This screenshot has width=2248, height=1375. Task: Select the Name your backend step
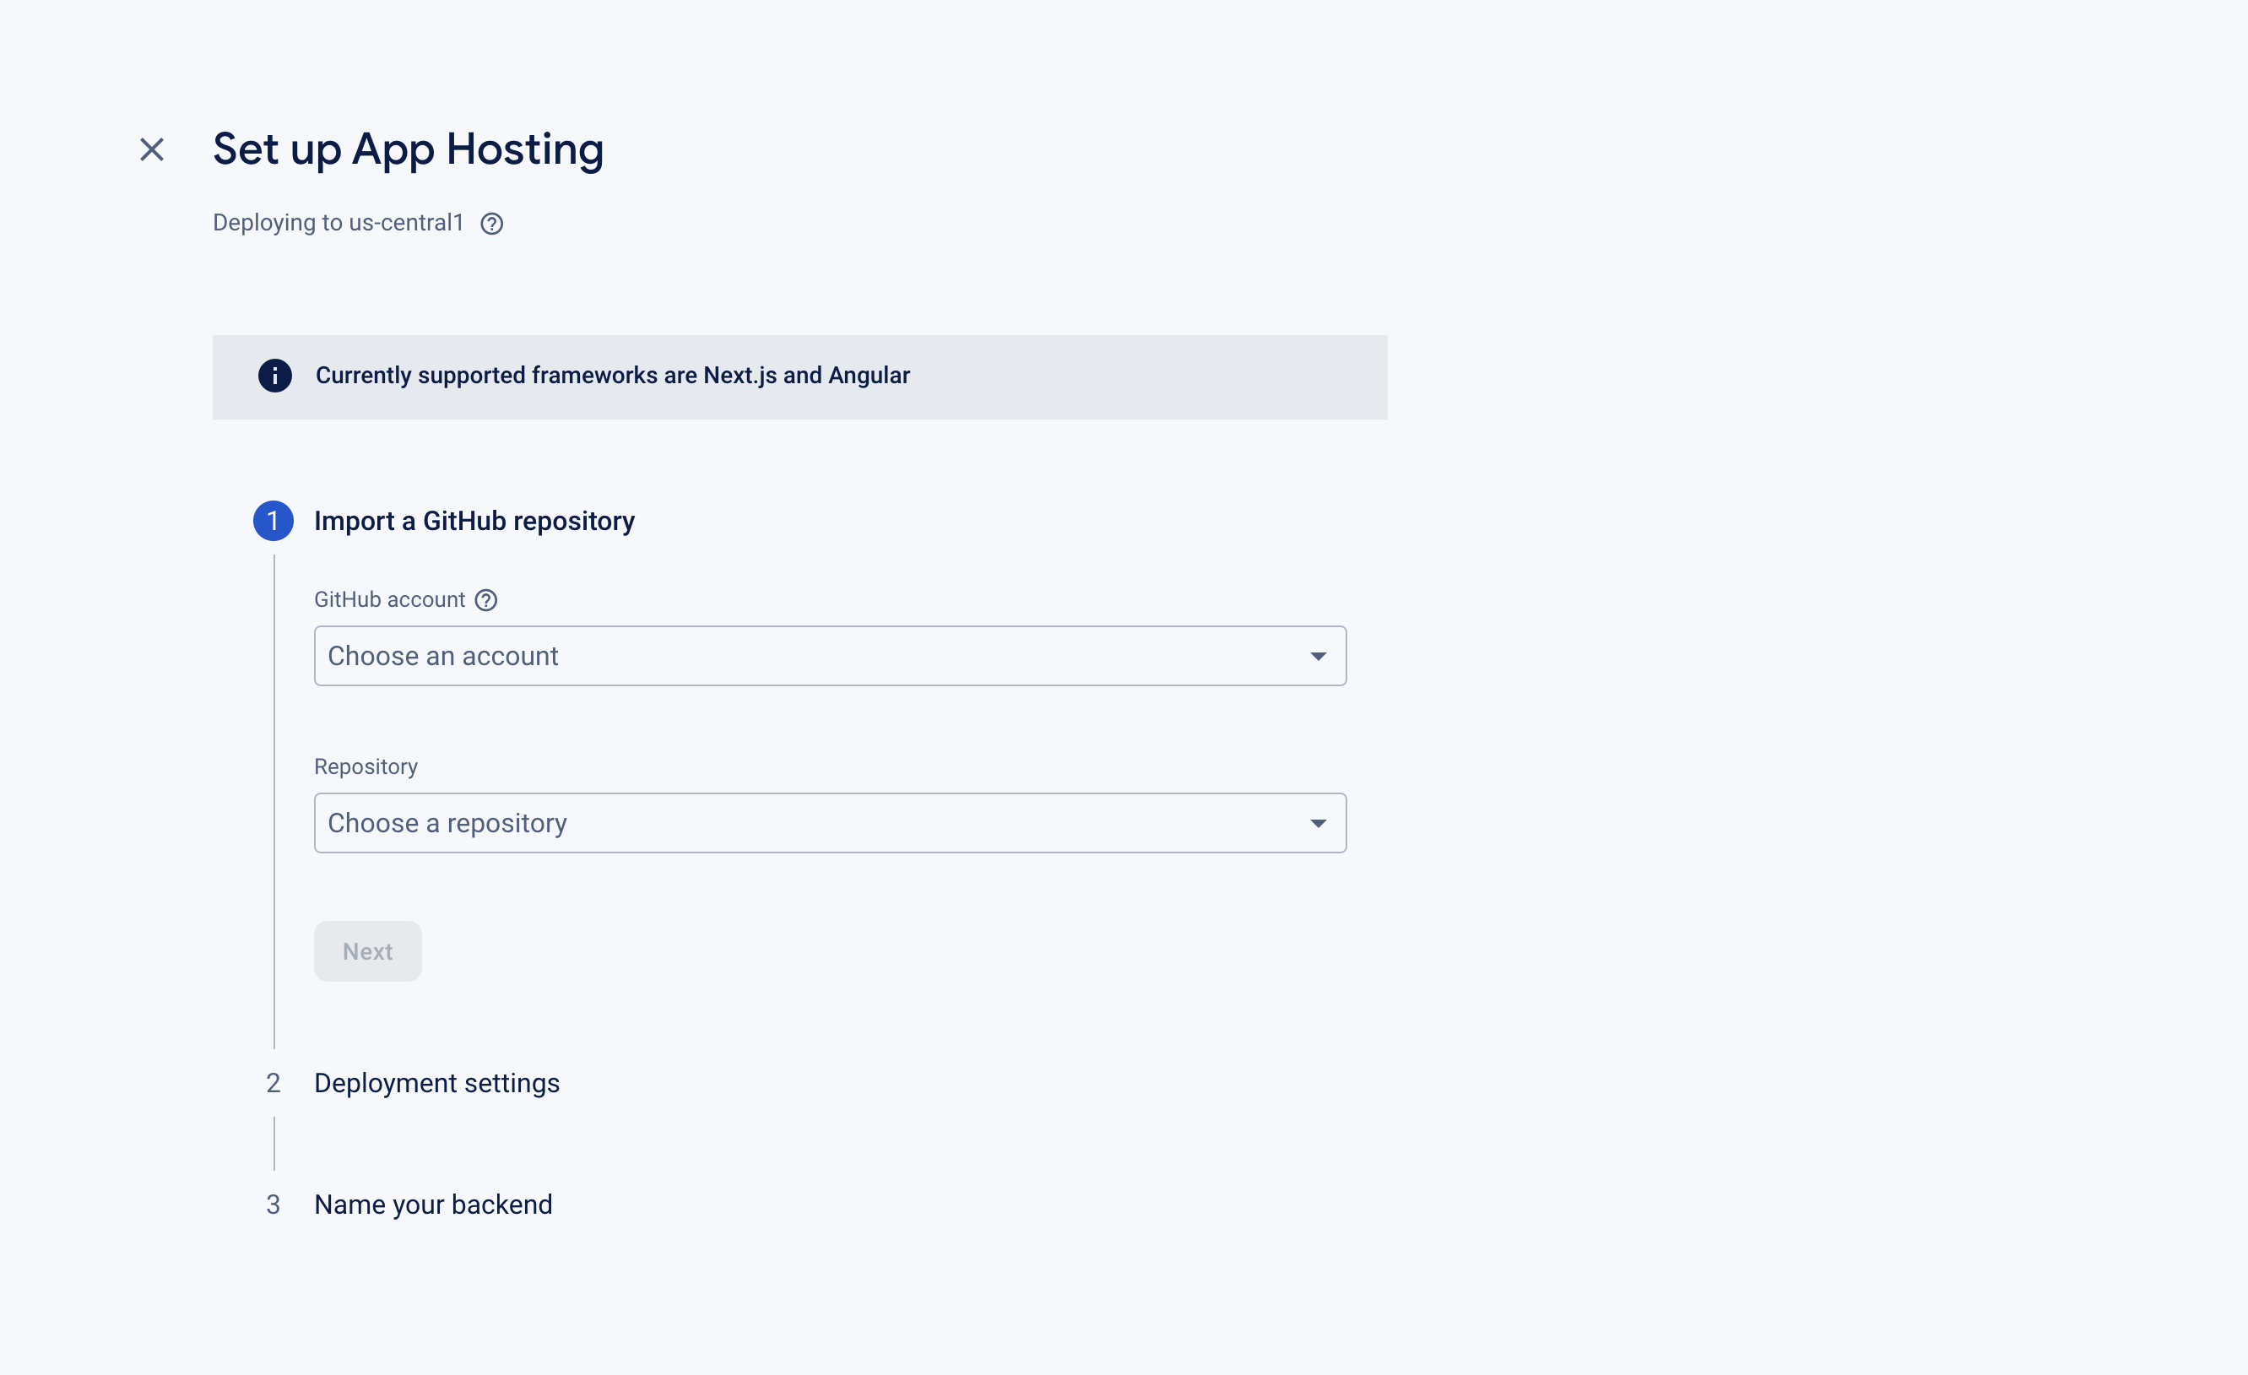(x=432, y=1204)
